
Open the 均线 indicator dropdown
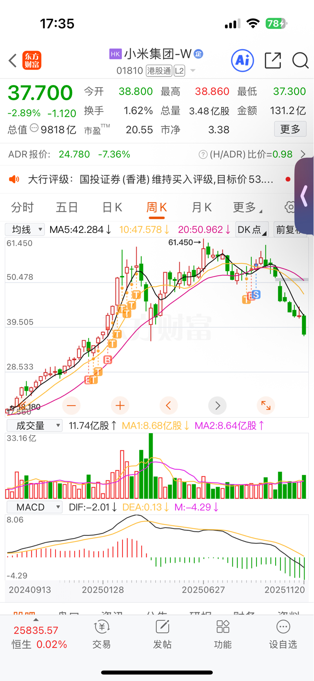(24, 229)
